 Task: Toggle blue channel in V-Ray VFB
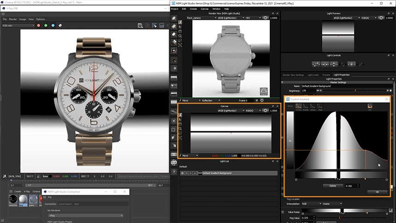click(x=53, y=25)
